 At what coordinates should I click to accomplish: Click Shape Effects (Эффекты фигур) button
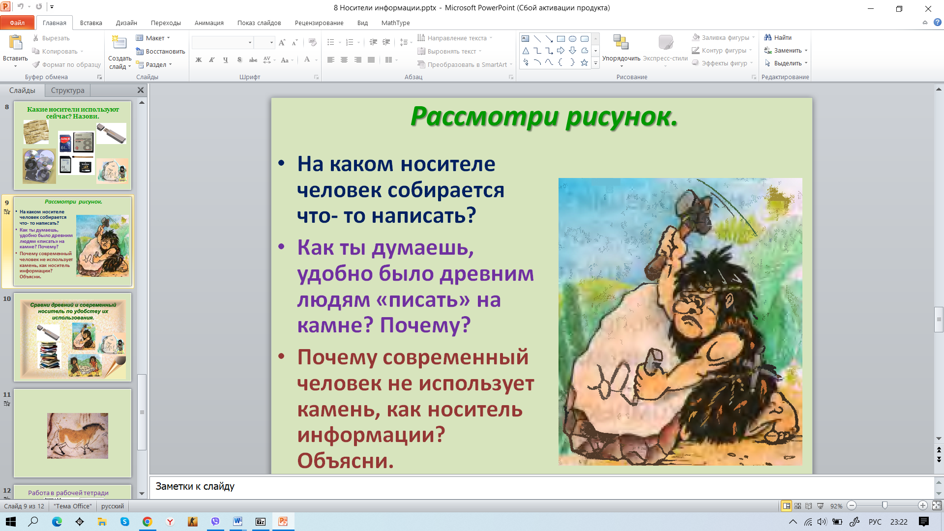click(x=722, y=63)
